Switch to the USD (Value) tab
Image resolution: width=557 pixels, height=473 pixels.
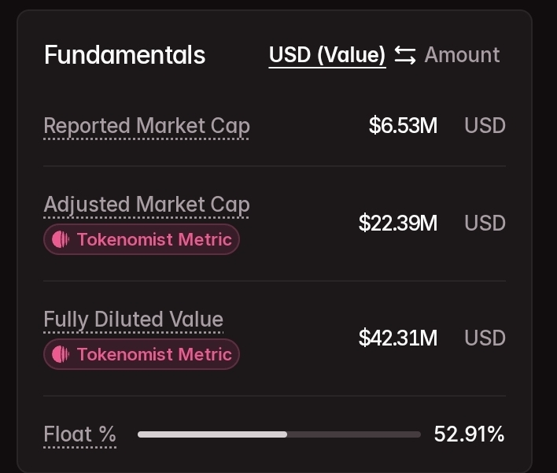pos(327,55)
